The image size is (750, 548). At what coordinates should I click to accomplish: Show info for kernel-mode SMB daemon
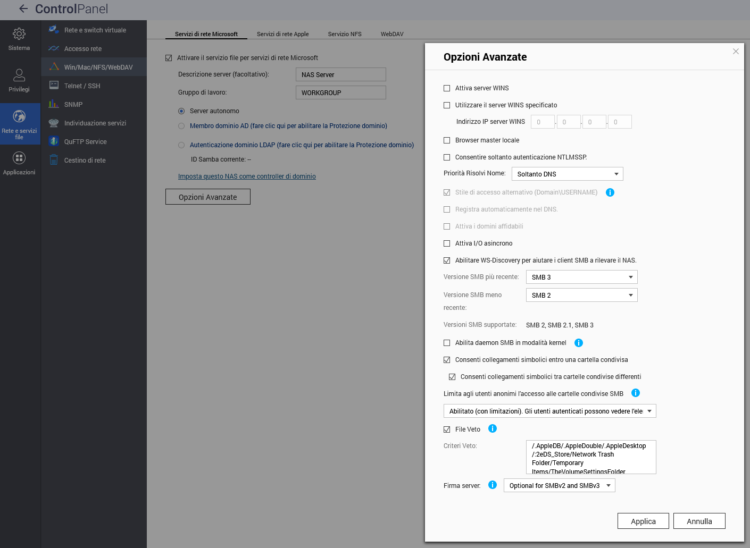tap(579, 343)
